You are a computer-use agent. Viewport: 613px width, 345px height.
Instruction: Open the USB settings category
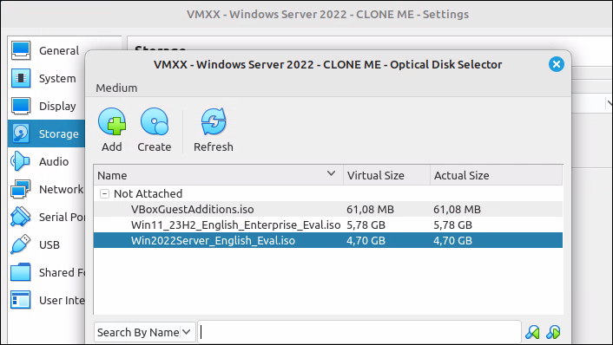pos(47,244)
